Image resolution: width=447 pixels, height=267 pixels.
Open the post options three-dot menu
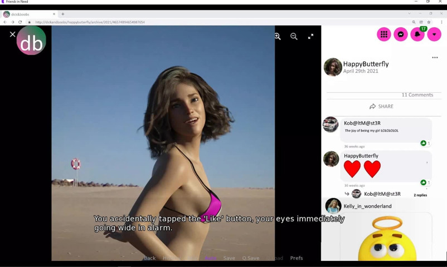click(x=435, y=57)
